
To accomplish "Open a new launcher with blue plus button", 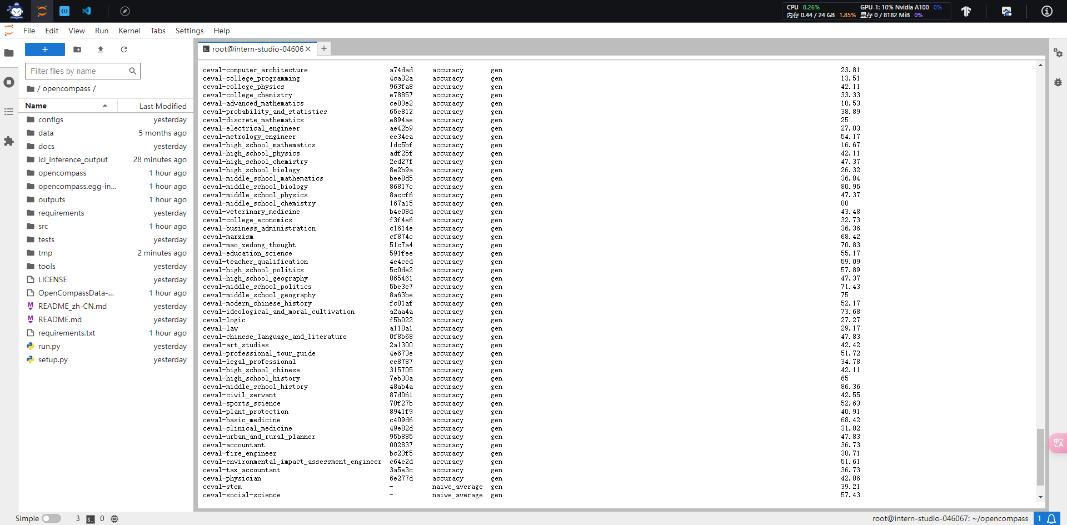I will [x=45, y=49].
